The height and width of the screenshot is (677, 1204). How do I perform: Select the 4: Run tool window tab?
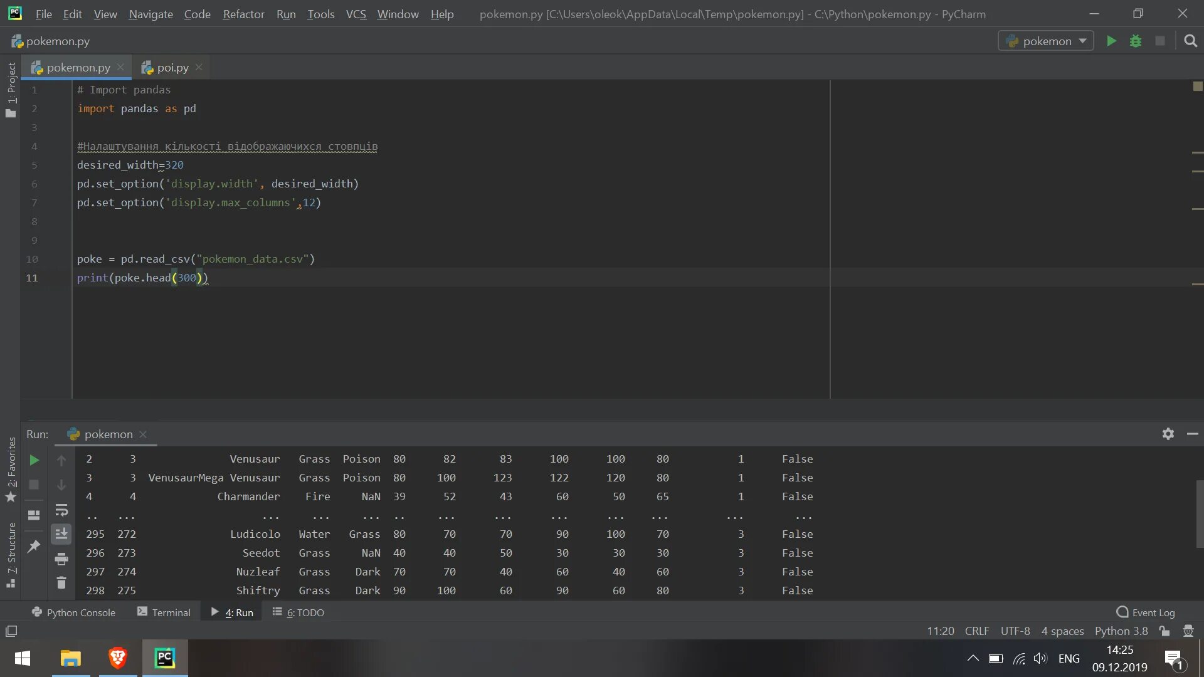[x=232, y=612]
